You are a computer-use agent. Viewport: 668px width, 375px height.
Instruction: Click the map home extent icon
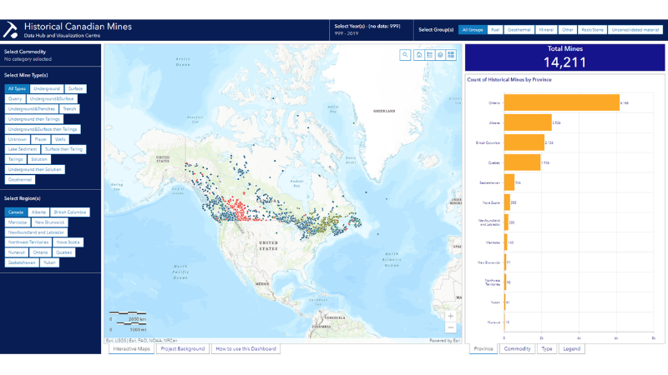click(x=417, y=55)
